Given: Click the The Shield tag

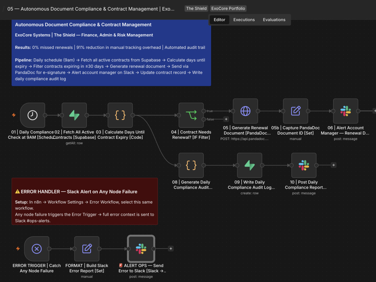Looking at the screenshot, I should [196, 8].
